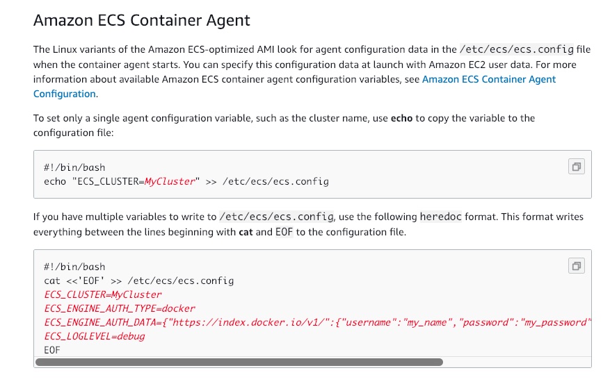Screen dimensions: 610x384
Task: Click the ECS_CLUSTER=MyCluster heredoc line
Action: pyautogui.click(x=103, y=294)
